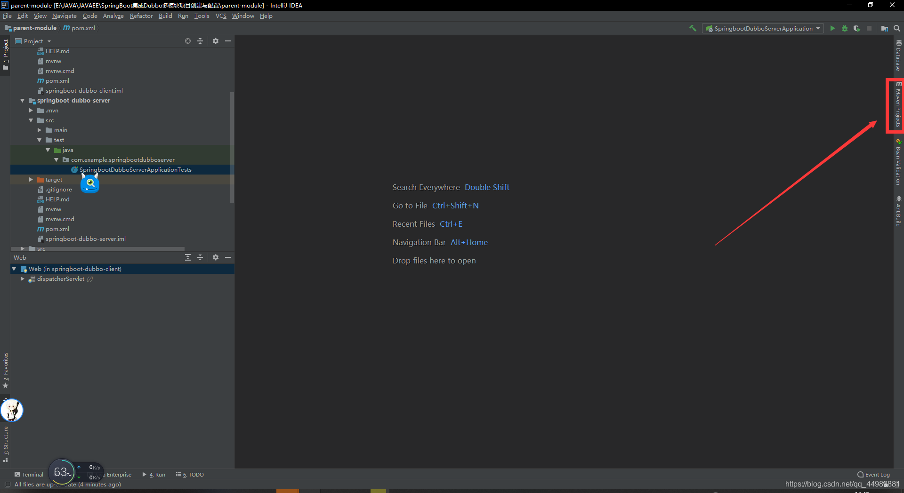Click Scroll from Source icon in Project panel
This screenshot has height=493, width=904.
(188, 41)
